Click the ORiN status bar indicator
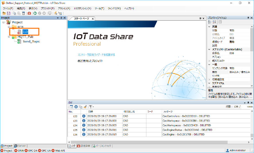This screenshot has width=254, height=153. click(19, 151)
